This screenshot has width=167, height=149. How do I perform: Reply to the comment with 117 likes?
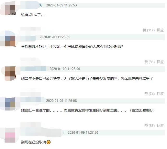[160, 30]
